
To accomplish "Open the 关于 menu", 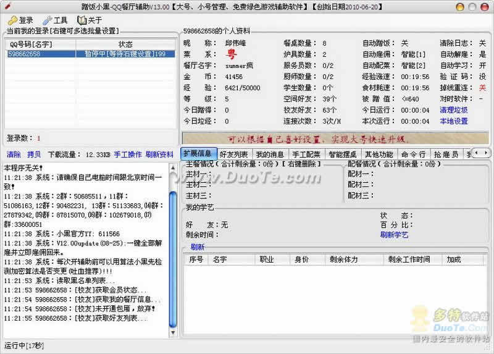I will coord(90,20).
